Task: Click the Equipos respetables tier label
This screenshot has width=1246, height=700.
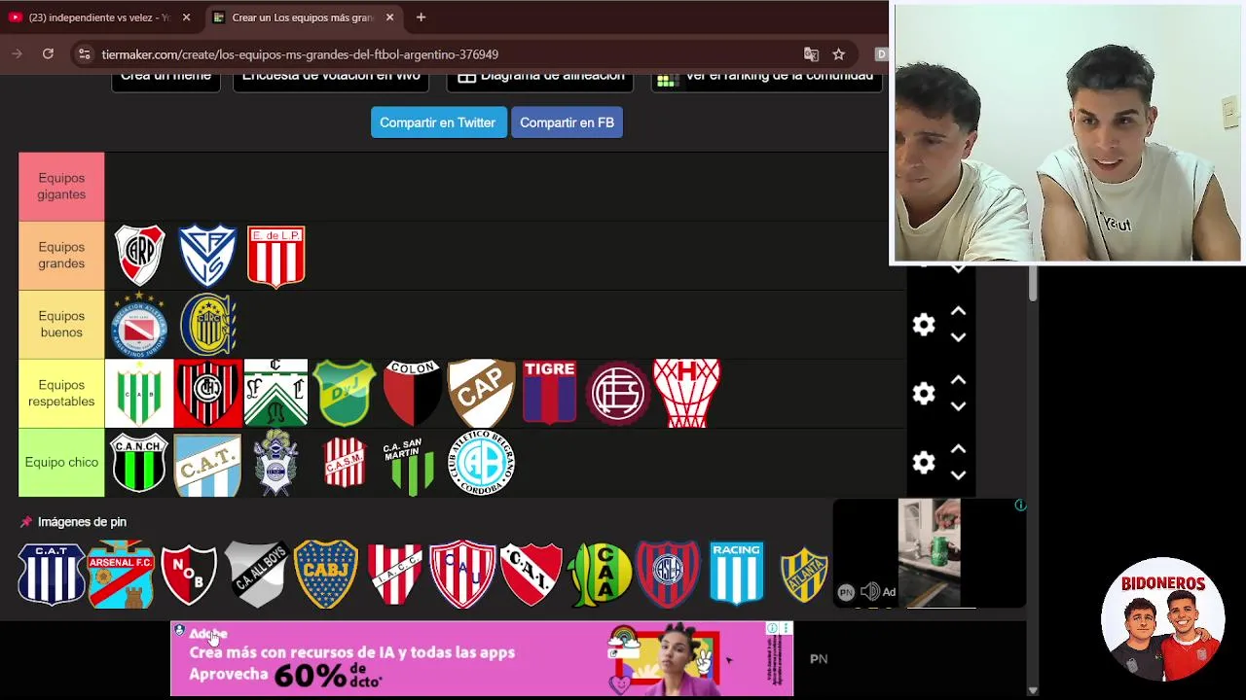Action: [61, 394]
